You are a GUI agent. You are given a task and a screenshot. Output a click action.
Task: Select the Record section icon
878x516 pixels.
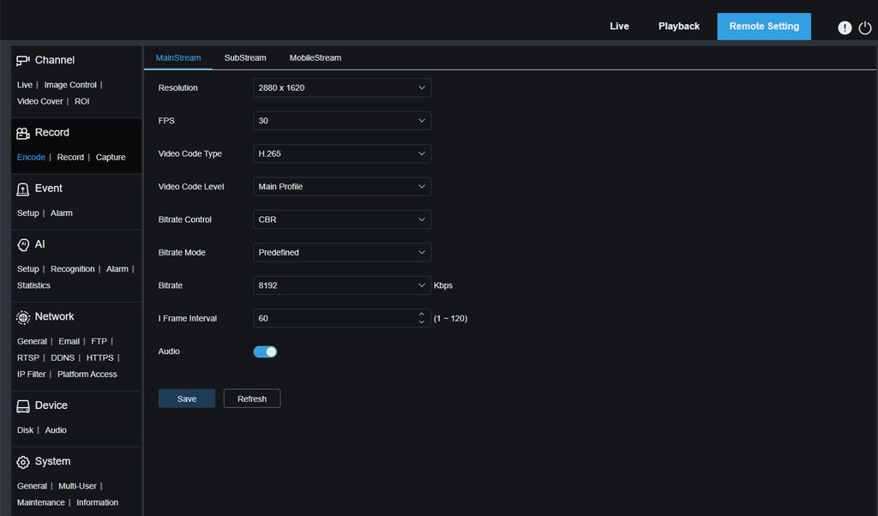tap(21, 132)
